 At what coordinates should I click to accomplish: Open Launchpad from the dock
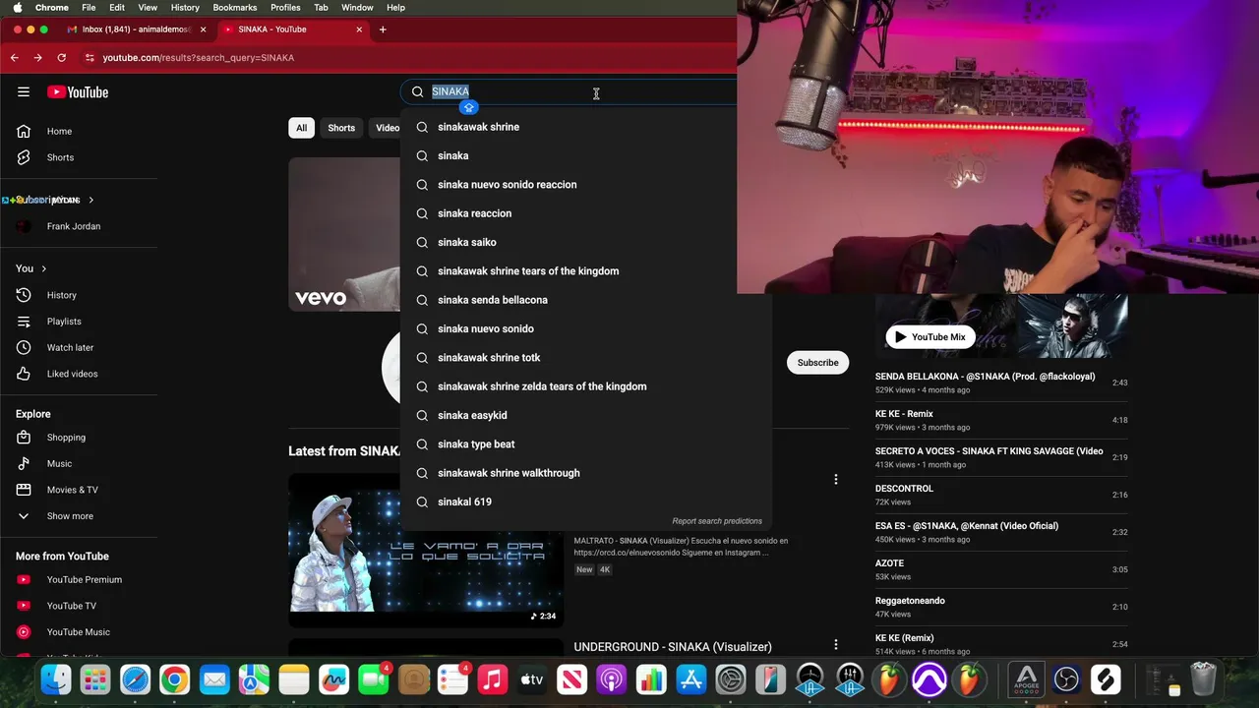[95, 679]
